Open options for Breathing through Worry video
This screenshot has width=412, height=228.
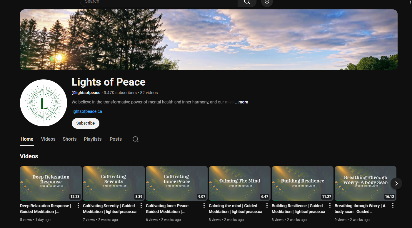pyautogui.click(x=393, y=205)
